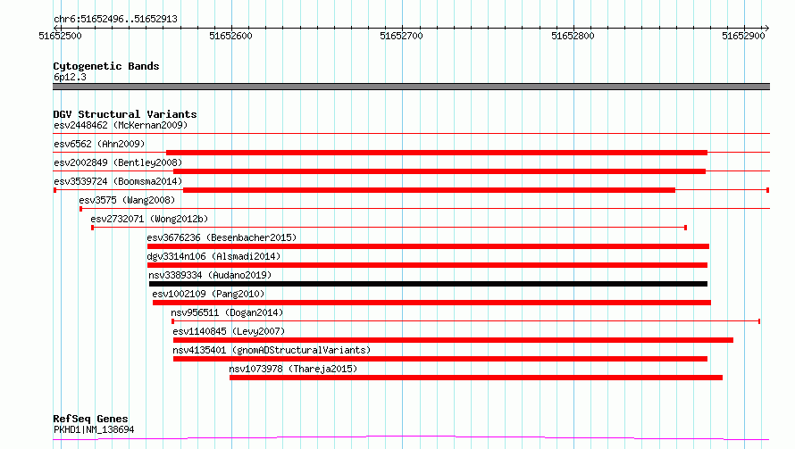Click the RefSeq Genes track title
This screenshot has width=795, height=449.
90,419
